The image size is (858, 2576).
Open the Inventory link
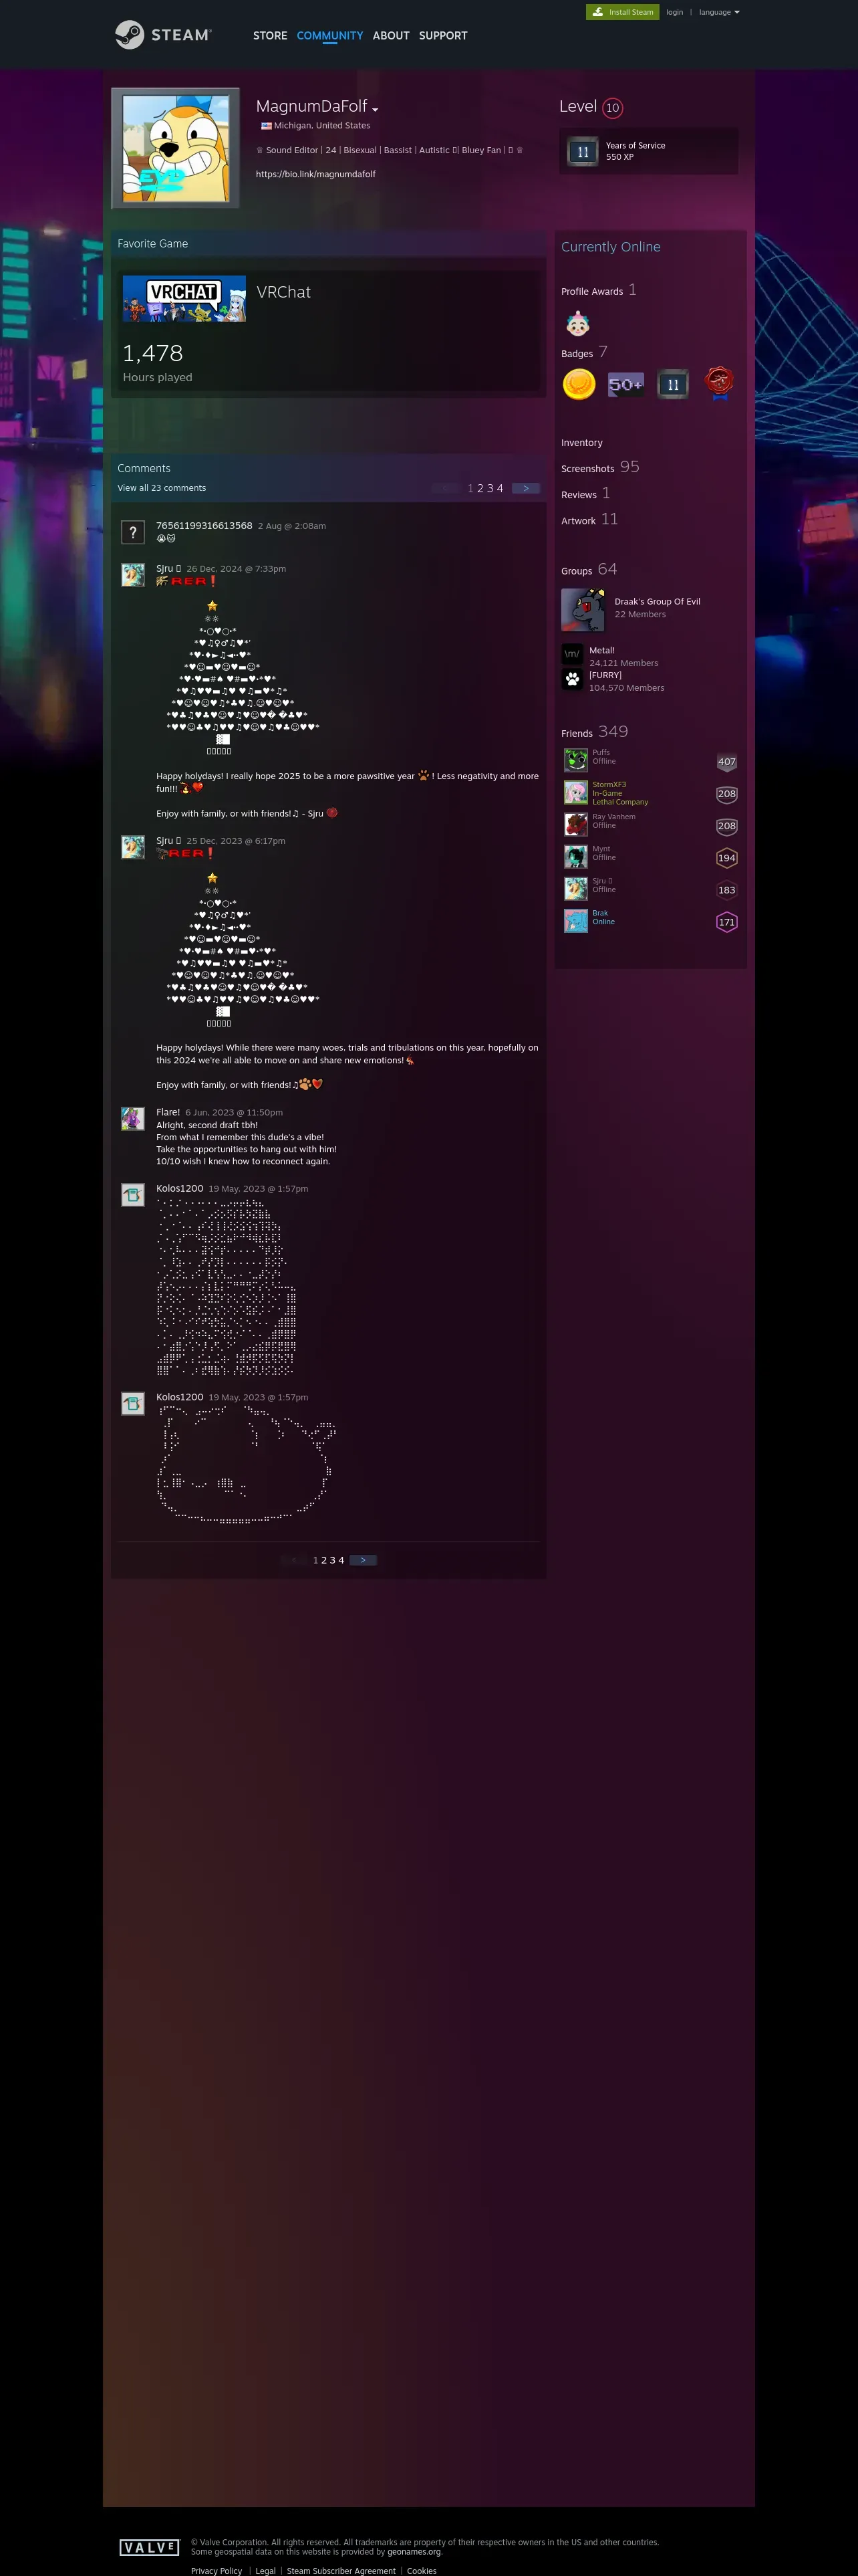point(582,443)
